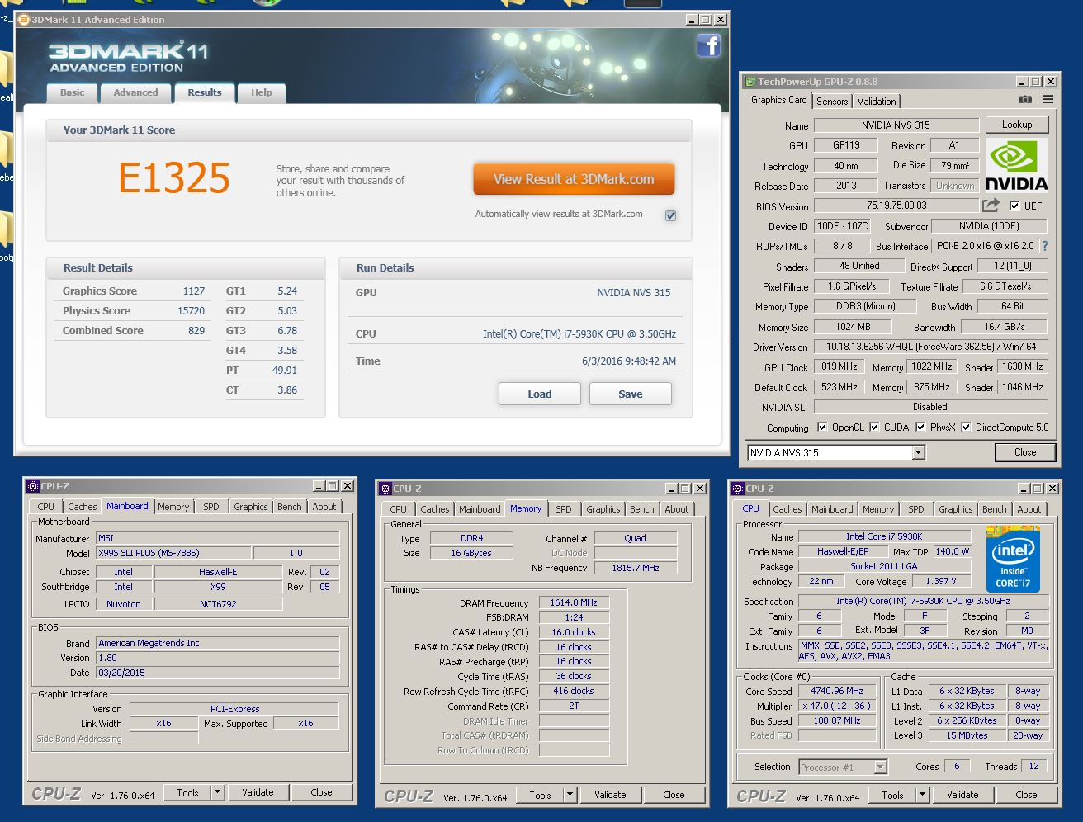Click the Memory Type DDR3 (Micron) field

pos(865,306)
